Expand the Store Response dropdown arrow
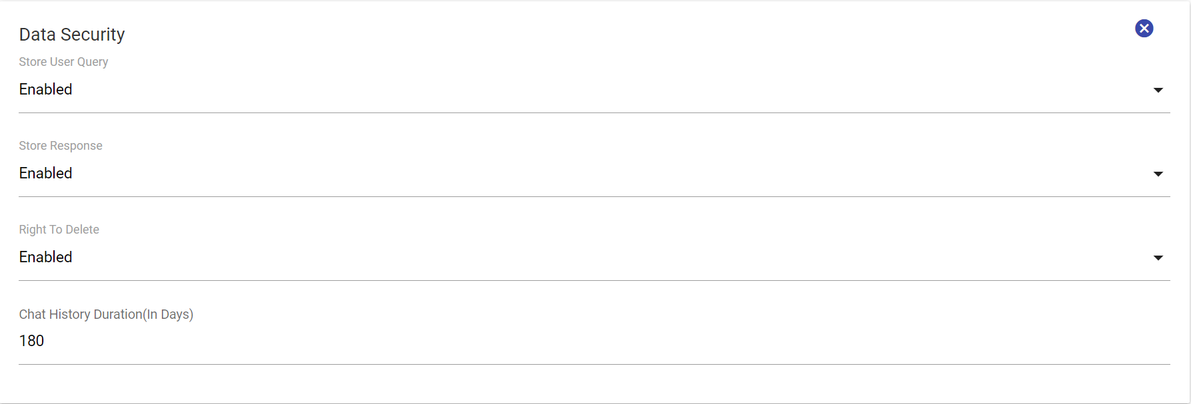1191x404 pixels. [1158, 174]
